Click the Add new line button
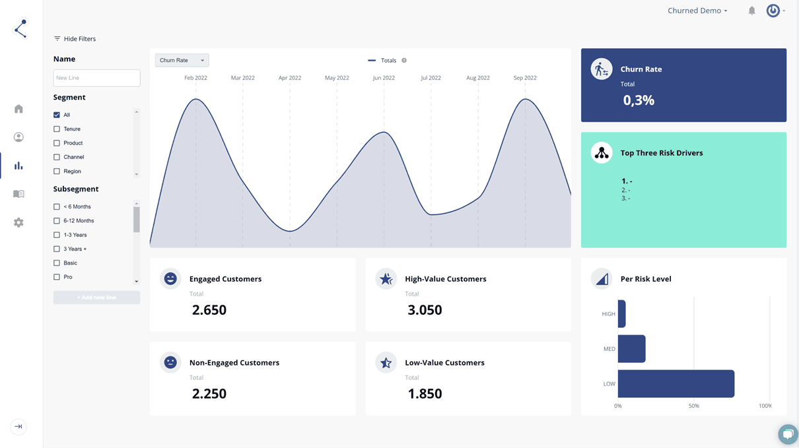This screenshot has height=448, width=799. pyautogui.click(x=96, y=298)
